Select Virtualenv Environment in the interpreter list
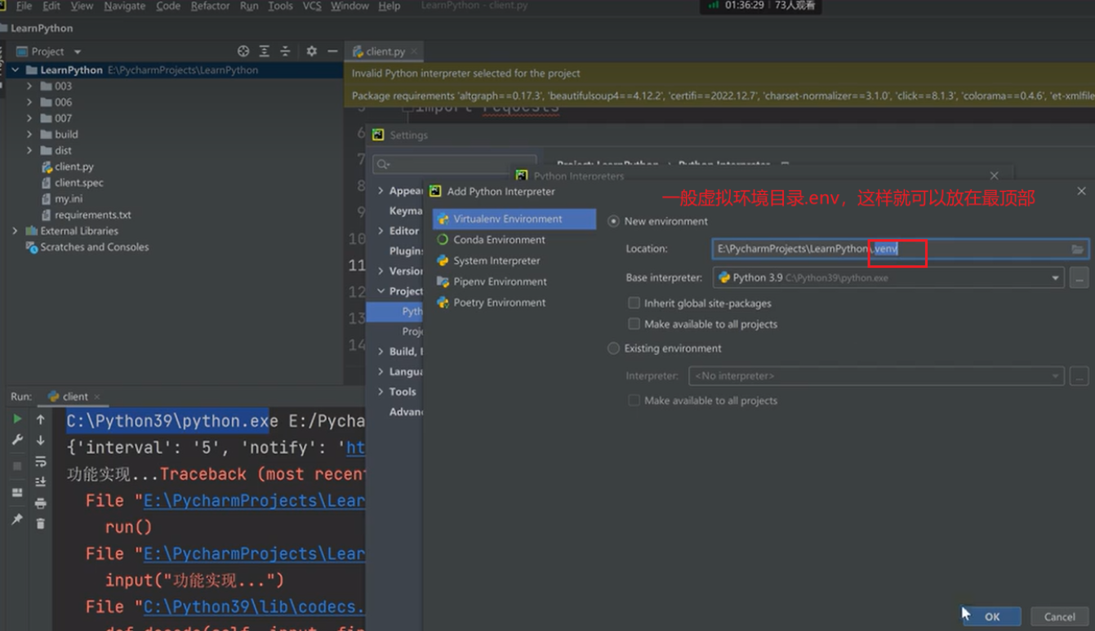The height and width of the screenshot is (631, 1095). coord(514,219)
